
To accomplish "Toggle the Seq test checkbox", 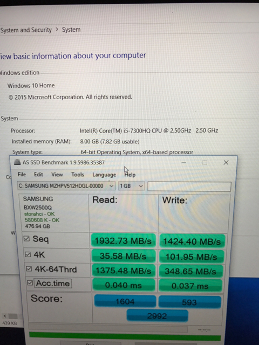I will [26, 238].
